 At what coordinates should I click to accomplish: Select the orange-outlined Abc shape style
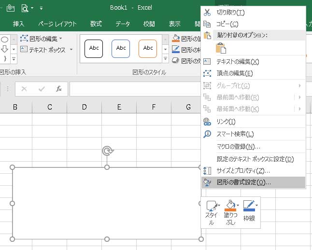(148, 48)
